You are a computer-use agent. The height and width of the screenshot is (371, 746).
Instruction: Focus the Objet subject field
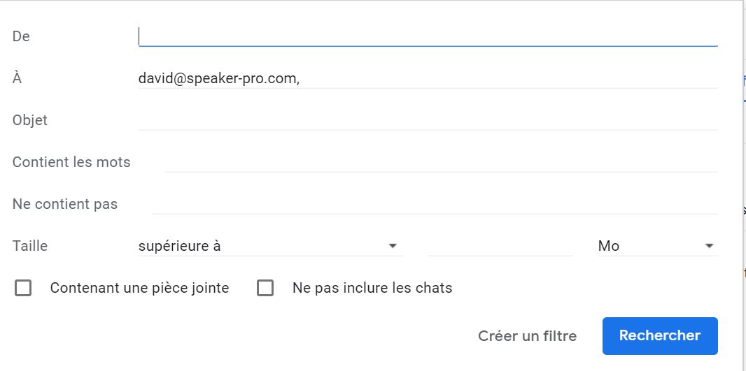coord(427,120)
